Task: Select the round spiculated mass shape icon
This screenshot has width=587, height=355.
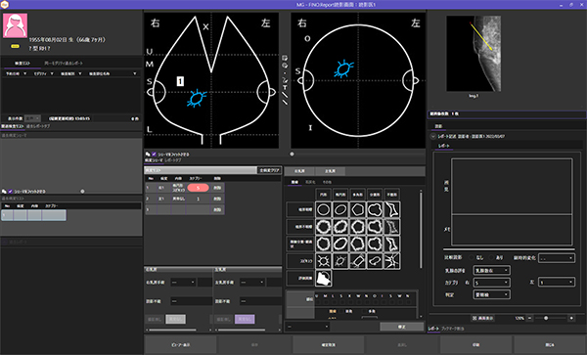Action: [324, 261]
